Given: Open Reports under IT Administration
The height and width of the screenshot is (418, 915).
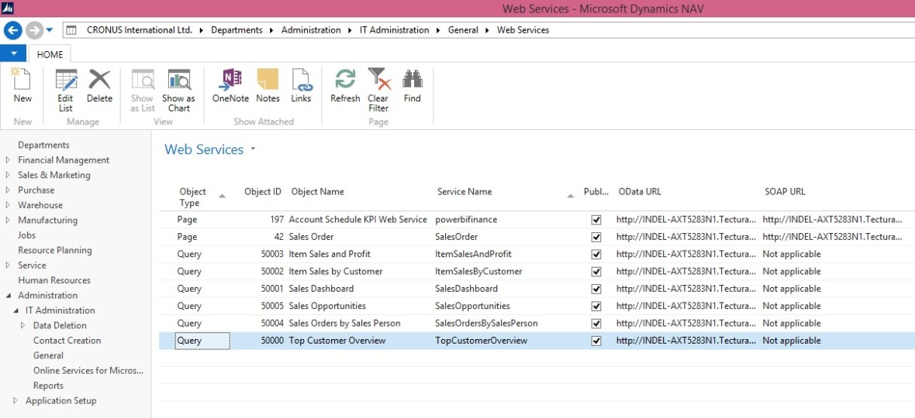Looking at the screenshot, I should pos(48,385).
